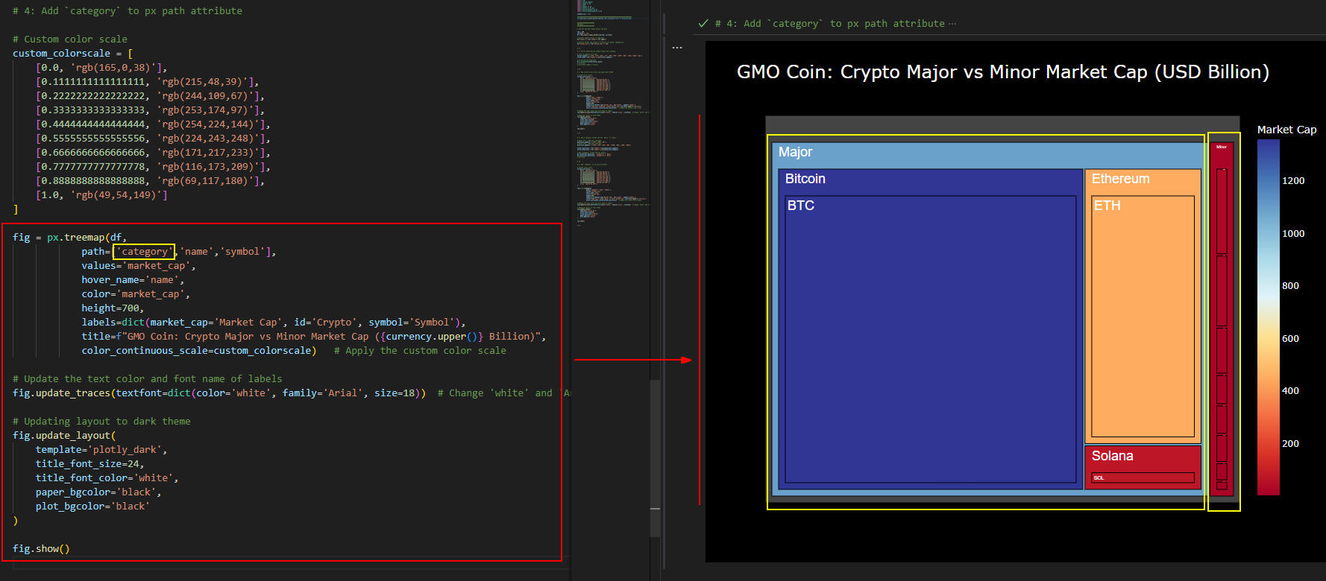The image size is (1326, 581).
Task: Click the template='plotly_dark' code line
Action: [101, 450]
